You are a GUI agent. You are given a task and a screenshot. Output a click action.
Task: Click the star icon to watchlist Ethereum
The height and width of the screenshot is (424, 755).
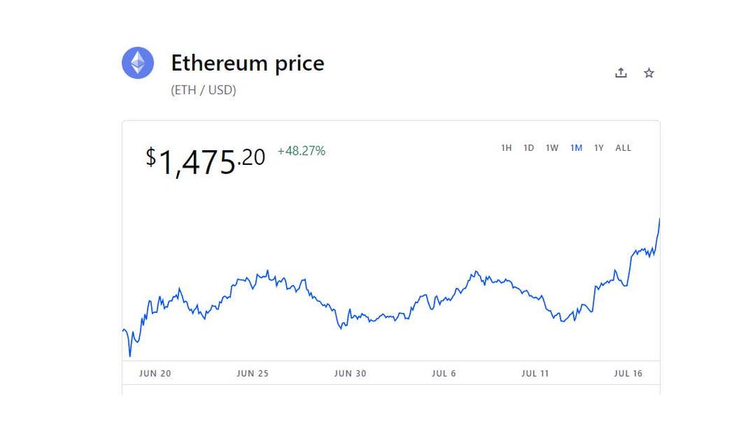click(649, 73)
